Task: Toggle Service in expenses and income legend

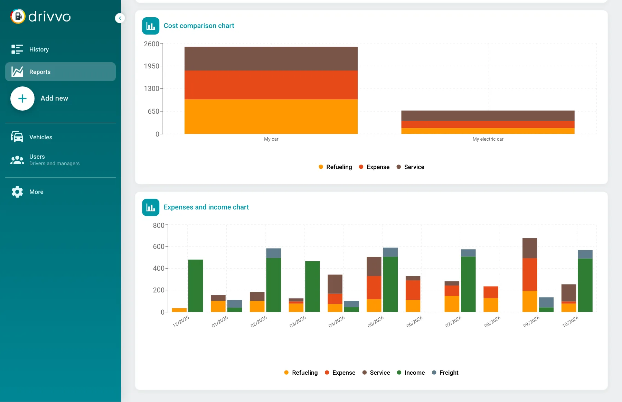Action: click(376, 373)
